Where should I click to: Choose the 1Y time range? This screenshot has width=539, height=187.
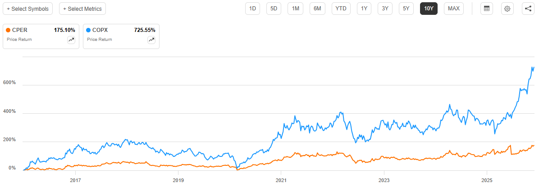364,9
